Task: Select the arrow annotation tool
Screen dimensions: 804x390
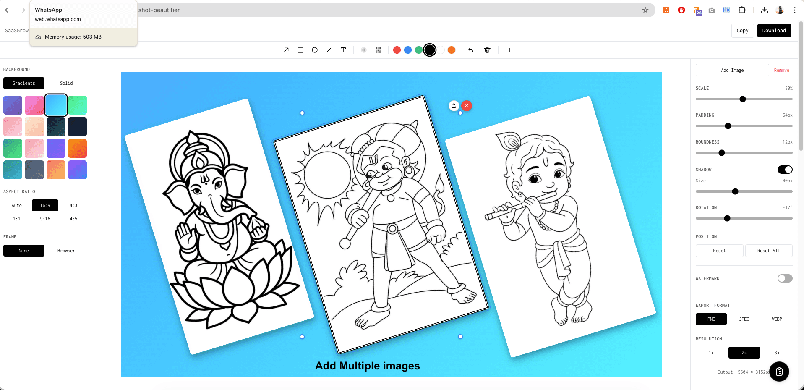Action: coord(286,50)
